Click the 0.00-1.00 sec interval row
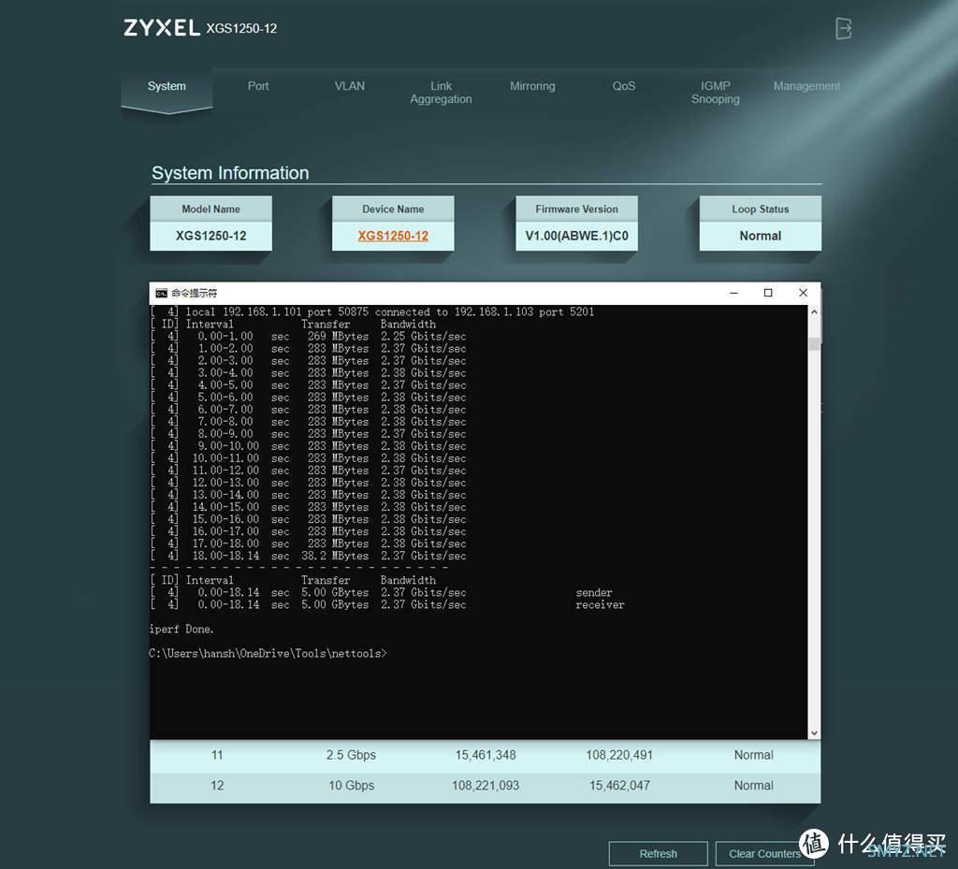958x869 pixels. (309, 337)
